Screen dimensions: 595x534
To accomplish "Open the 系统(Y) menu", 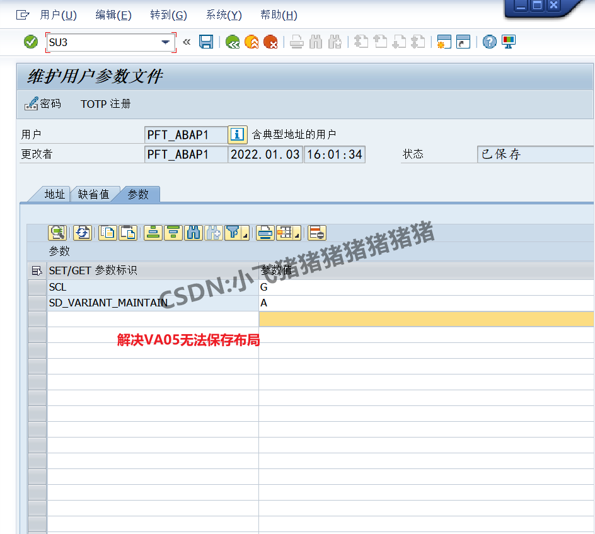I will 223,15.
